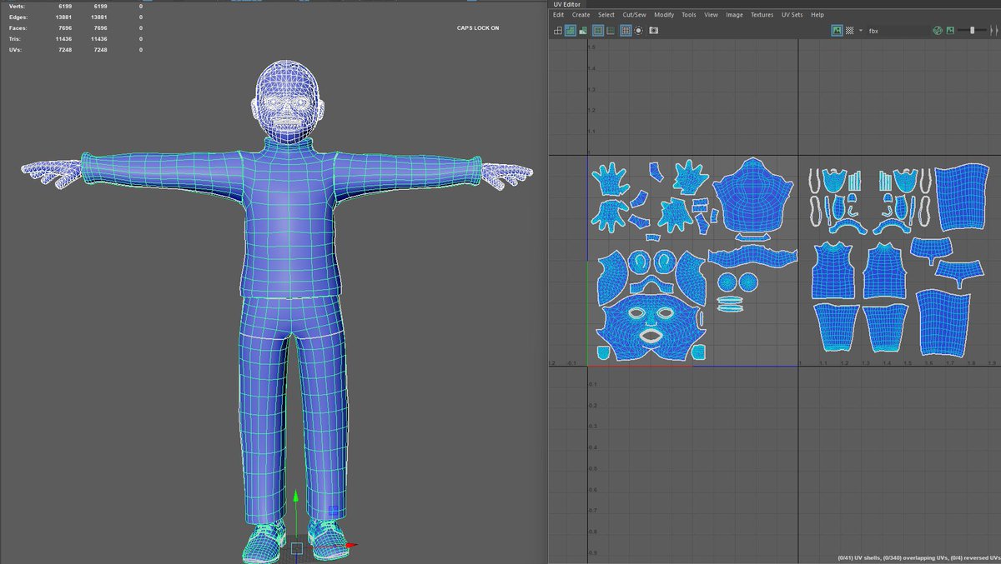1001x564 pixels.
Task: Click the Tris count label
Action: [14, 38]
